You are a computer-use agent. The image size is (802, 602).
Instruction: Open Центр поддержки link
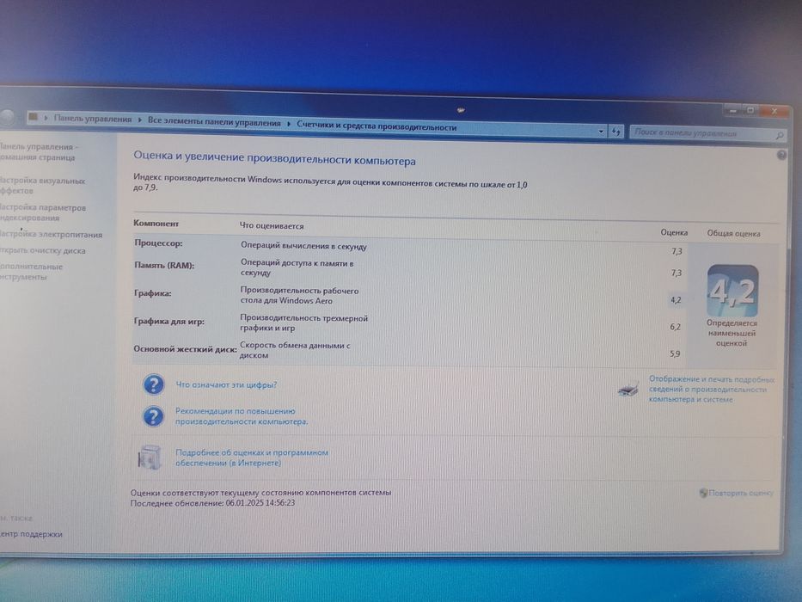31,534
